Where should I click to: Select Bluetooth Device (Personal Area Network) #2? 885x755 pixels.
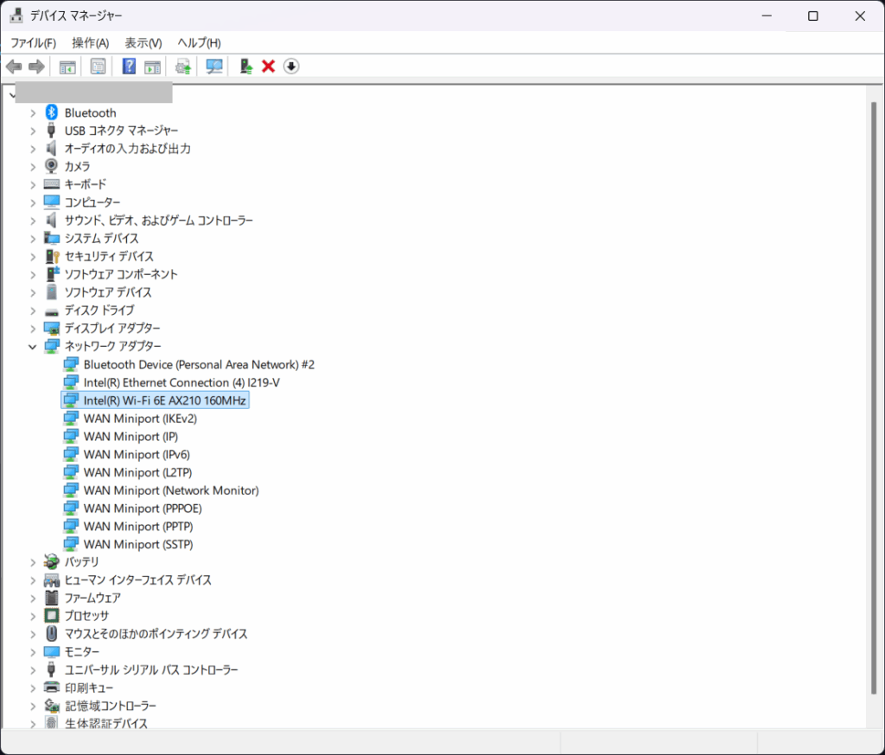[199, 364]
